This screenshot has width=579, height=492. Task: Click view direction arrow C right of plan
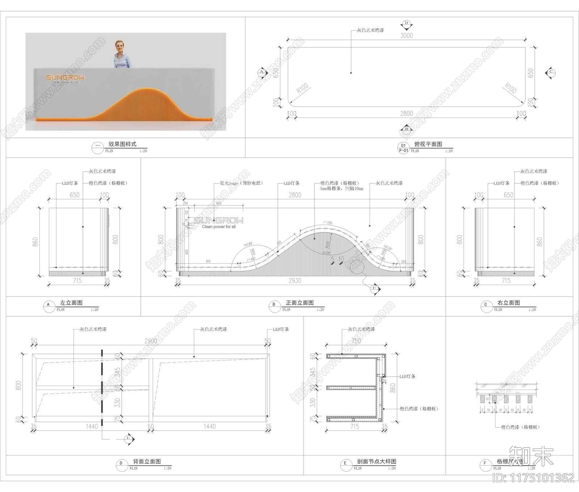tap(550, 72)
